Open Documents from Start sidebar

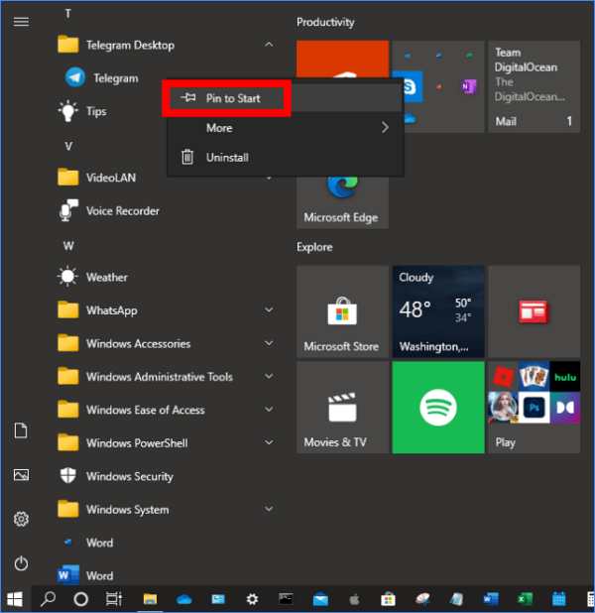(21, 430)
